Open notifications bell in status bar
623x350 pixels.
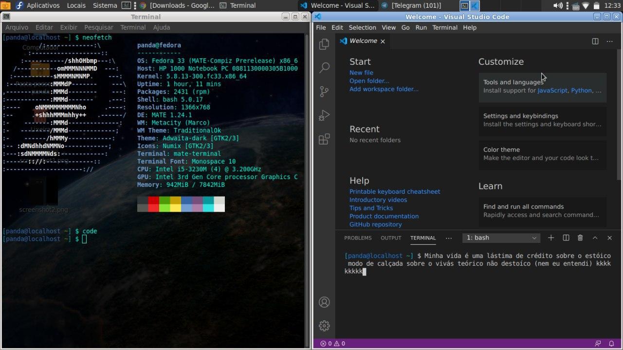611,344
